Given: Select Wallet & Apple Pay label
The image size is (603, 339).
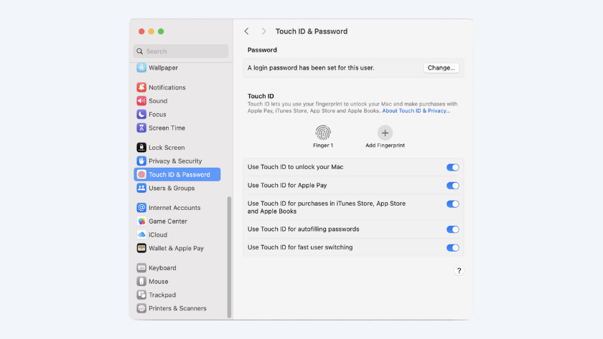Looking at the screenshot, I should 176,248.
